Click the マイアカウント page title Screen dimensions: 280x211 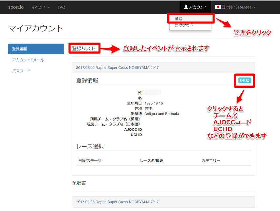click(x=36, y=28)
